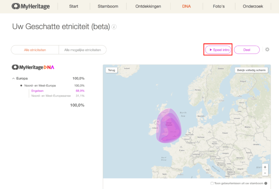Open the Foto's menu item

tap(219, 6)
